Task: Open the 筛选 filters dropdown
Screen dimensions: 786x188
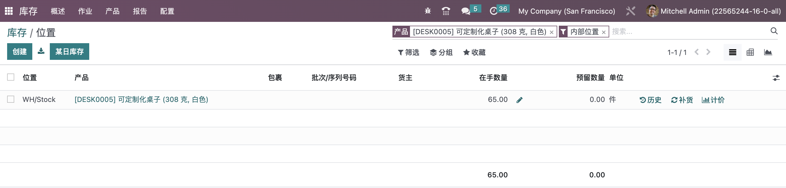Action: [408, 52]
